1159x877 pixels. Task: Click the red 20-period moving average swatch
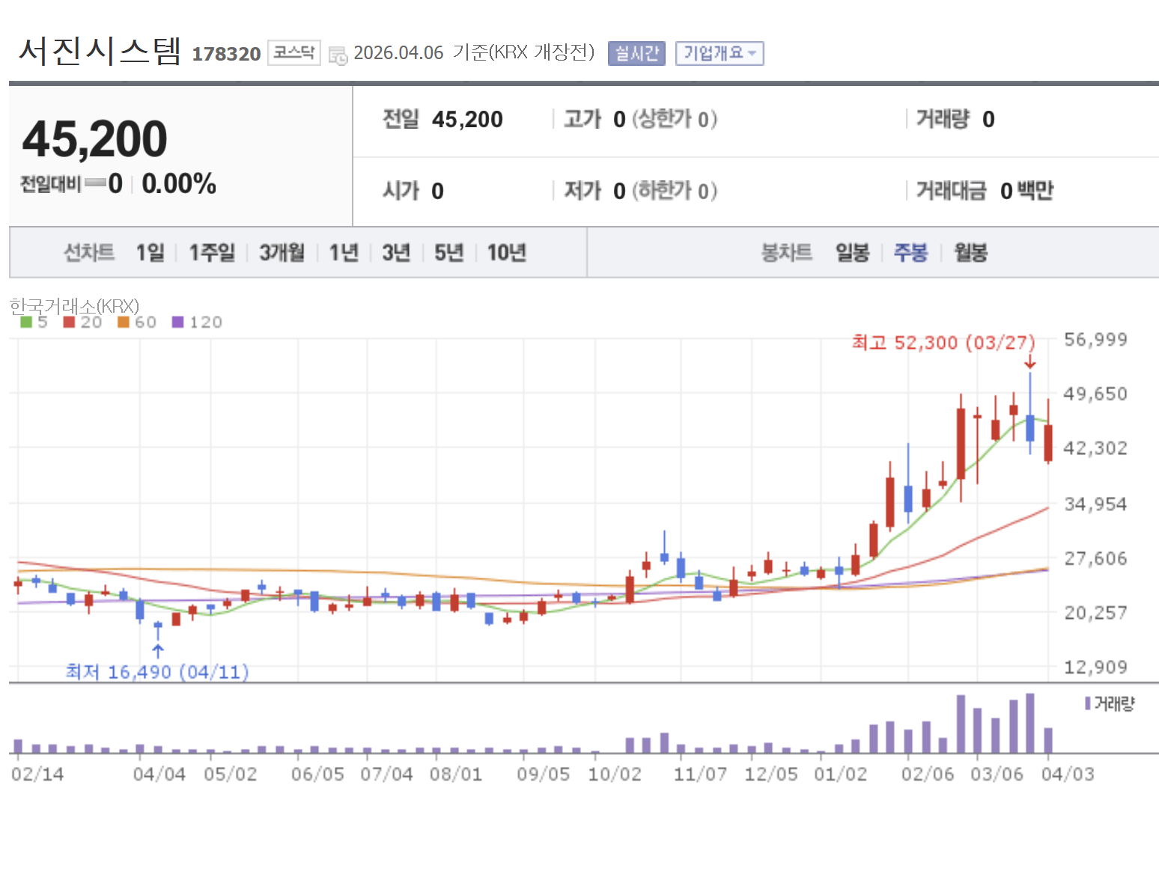(70, 323)
